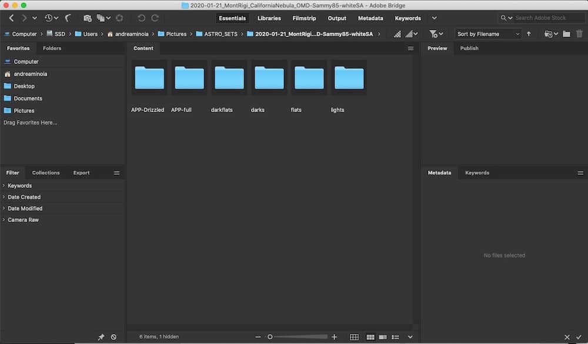Image resolution: width=588 pixels, height=344 pixels.
Task: Click the boomerang return icon
Action: [68, 18]
